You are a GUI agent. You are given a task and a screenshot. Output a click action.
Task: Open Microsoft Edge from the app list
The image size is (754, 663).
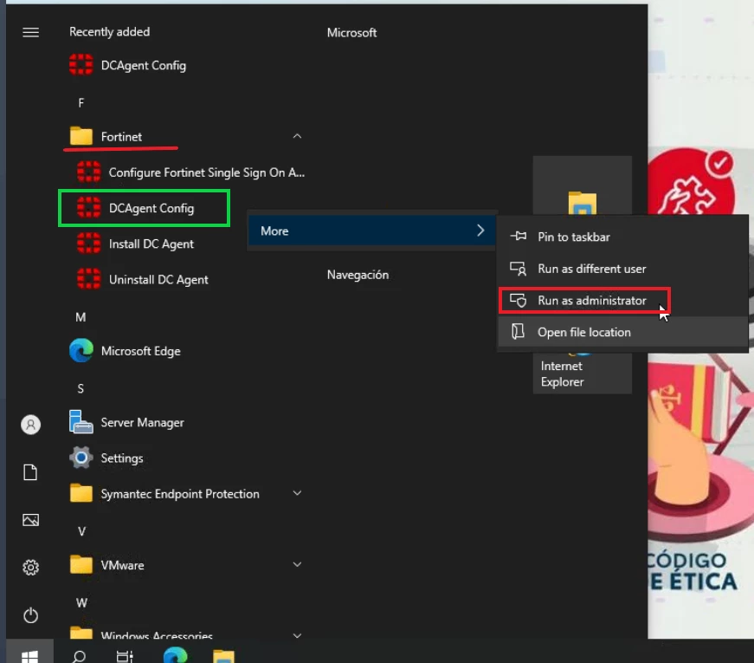click(125, 351)
